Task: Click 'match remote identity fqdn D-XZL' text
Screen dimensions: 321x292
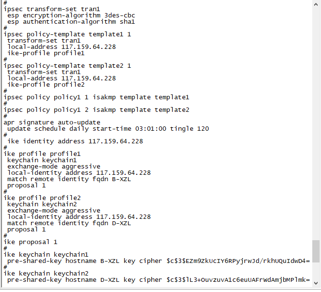Action: (69, 223)
